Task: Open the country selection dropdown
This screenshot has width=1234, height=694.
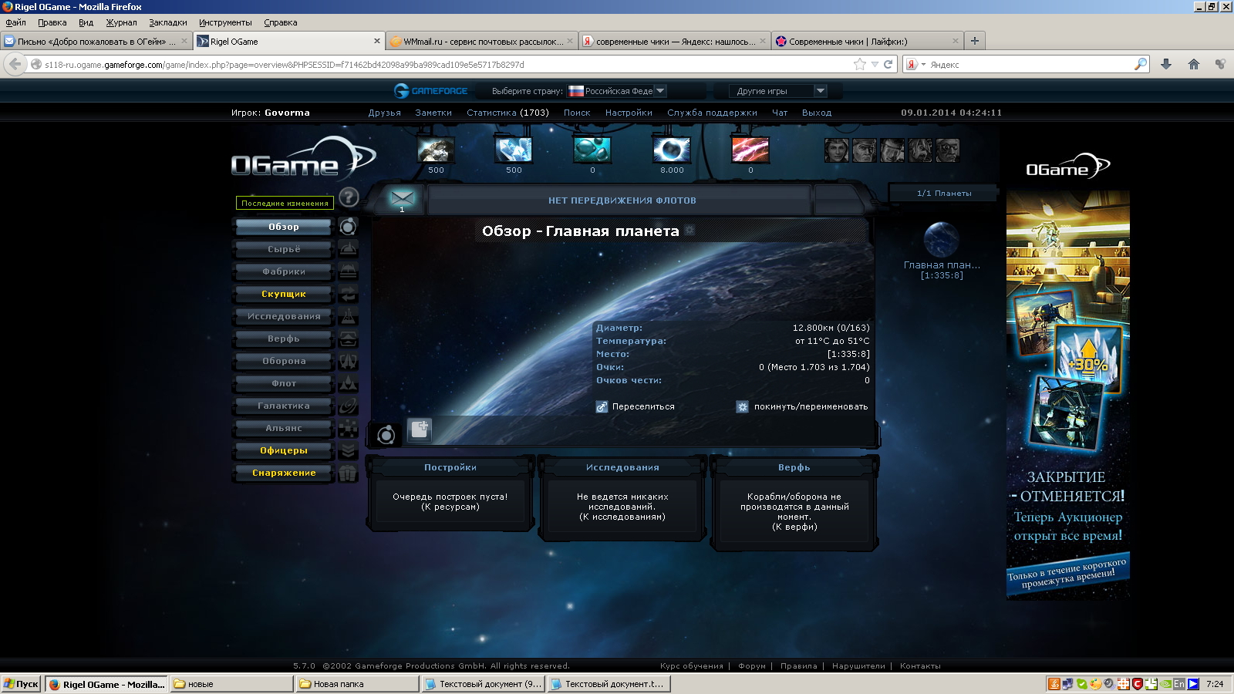Action: (x=615, y=91)
